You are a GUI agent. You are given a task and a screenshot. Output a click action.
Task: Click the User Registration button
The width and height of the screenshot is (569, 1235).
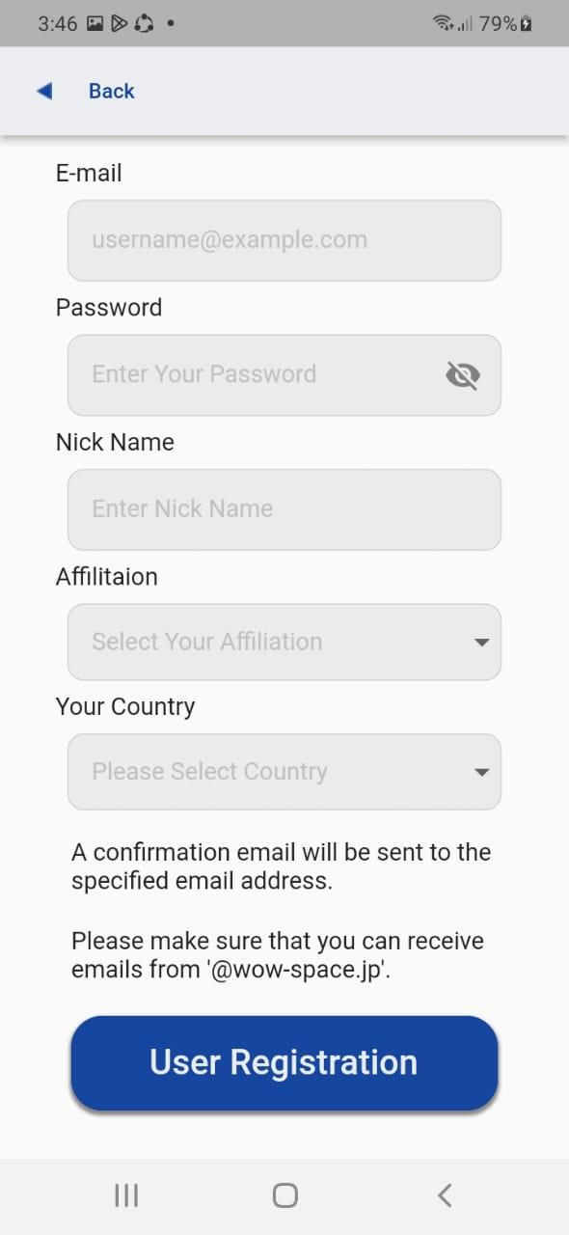[284, 1062]
